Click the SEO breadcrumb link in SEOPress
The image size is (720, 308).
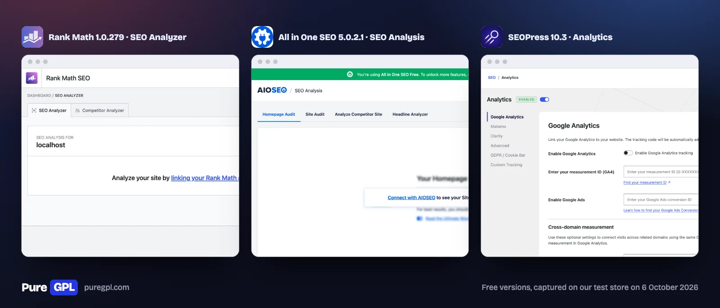click(x=492, y=77)
